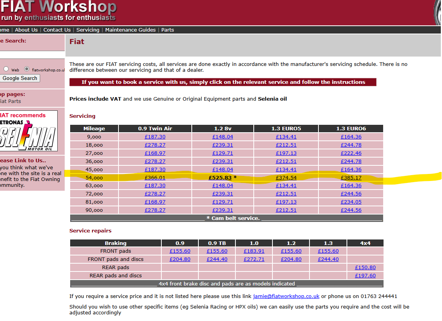Select 18,000 mile 1.2 8v service price
This screenshot has width=442, height=321.
(223, 145)
